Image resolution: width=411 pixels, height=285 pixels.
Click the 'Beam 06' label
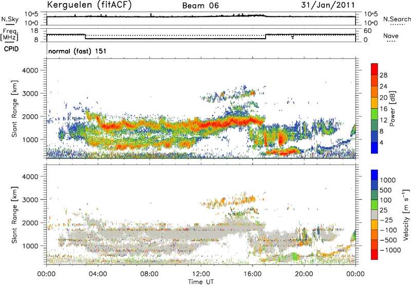tap(200, 6)
